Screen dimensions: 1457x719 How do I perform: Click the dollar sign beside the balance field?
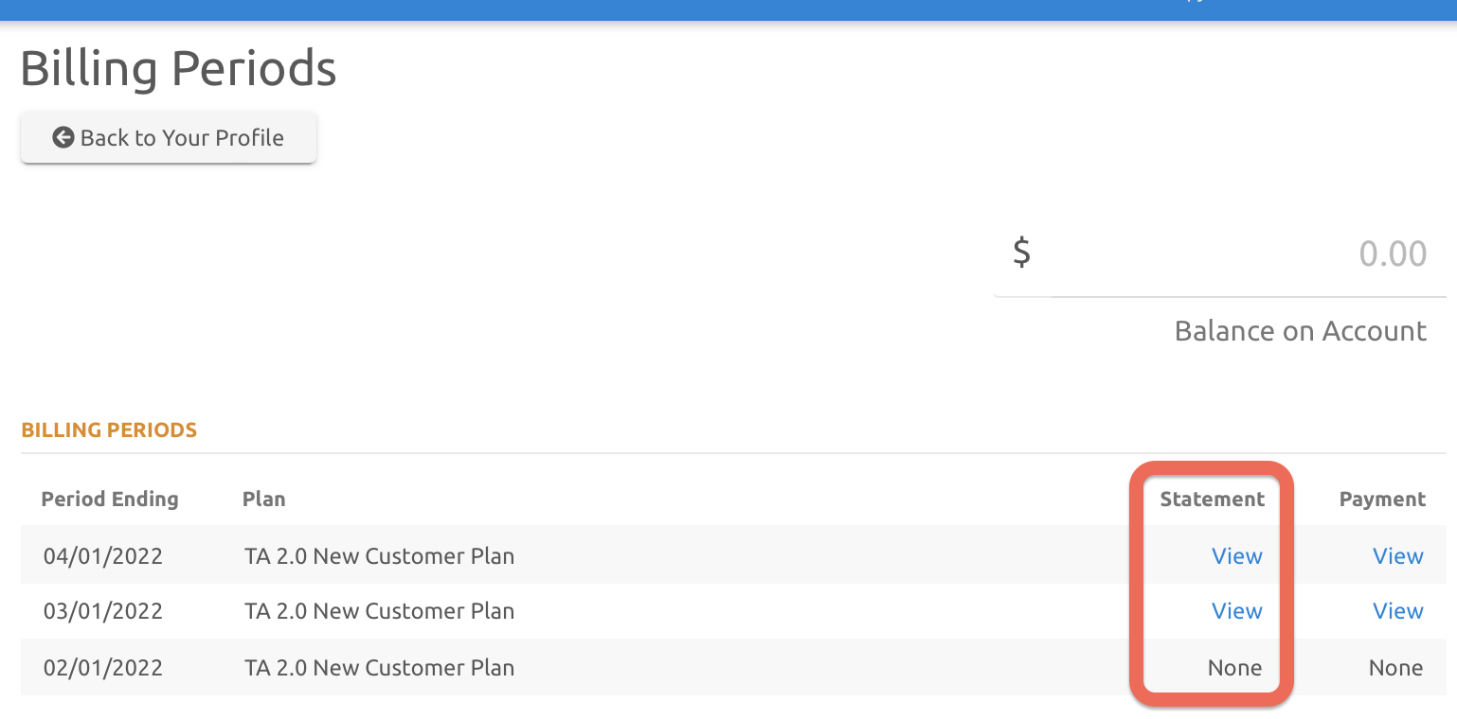pos(1021,253)
